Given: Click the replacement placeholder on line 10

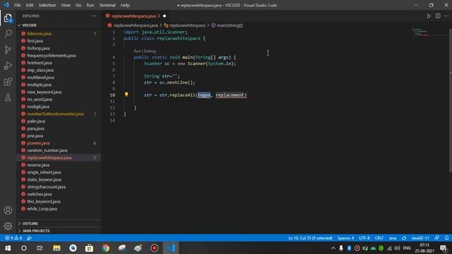Looking at the screenshot, I should 230,95.
